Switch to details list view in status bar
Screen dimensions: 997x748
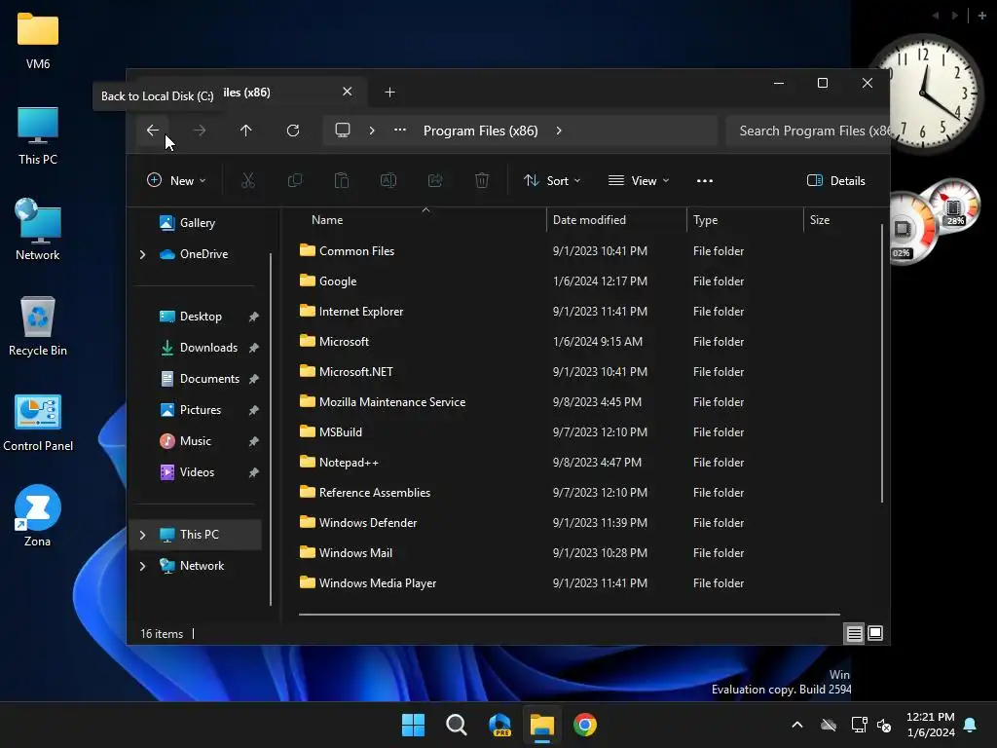click(x=854, y=633)
